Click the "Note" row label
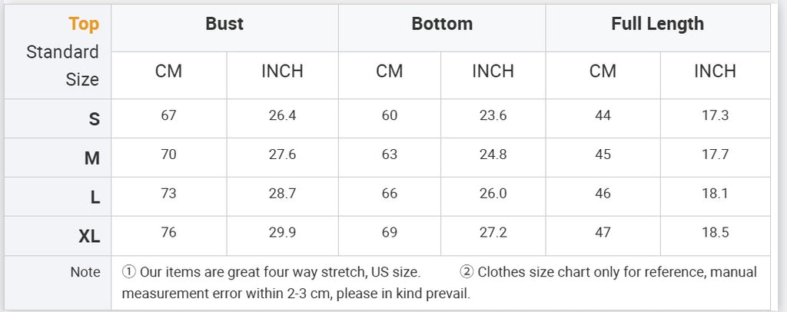Screen dimensions: 787x312 coord(85,272)
